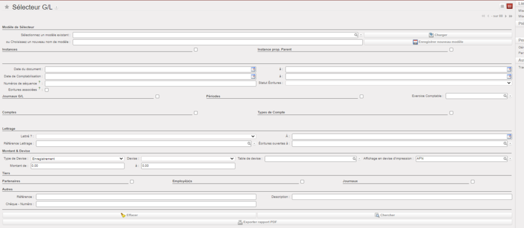This screenshot has height=228, width=524.
Task: Open the Statut Écritures dropdown
Action: (399, 83)
